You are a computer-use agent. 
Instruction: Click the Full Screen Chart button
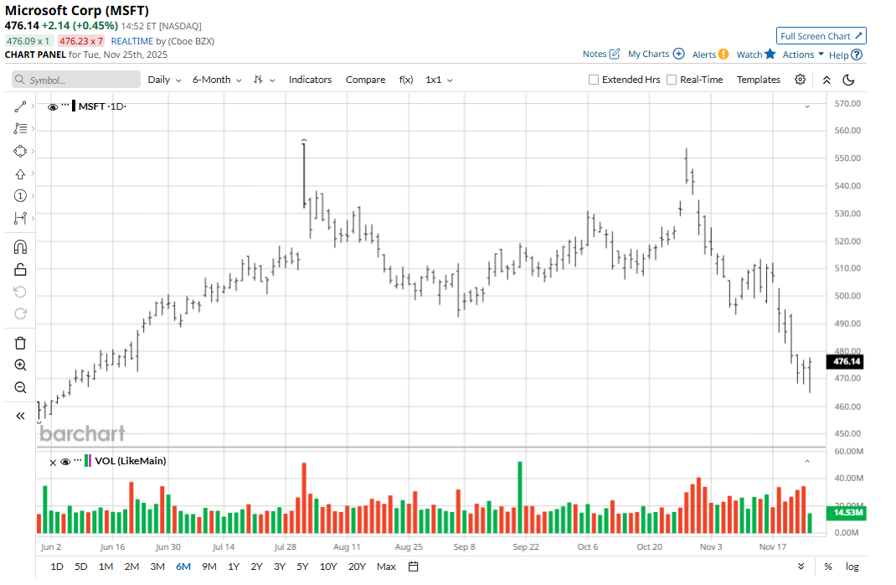click(x=821, y=36)
